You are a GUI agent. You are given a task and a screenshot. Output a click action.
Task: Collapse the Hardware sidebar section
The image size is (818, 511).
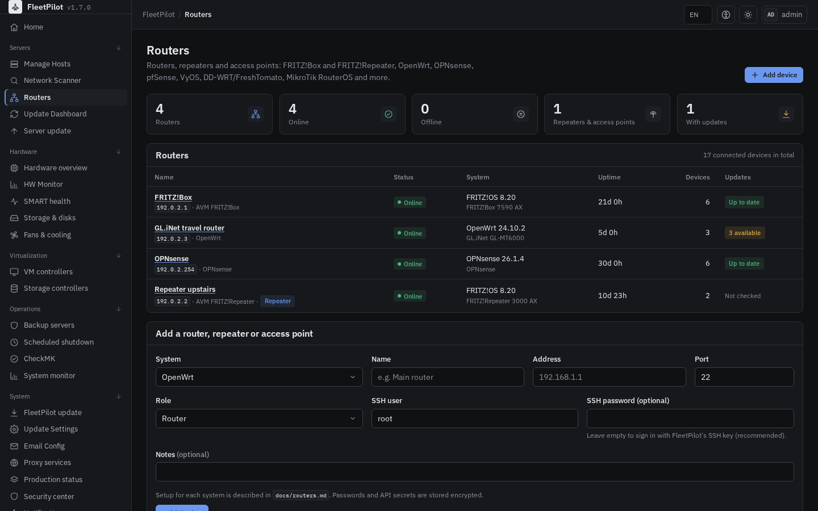pos(119,152)
